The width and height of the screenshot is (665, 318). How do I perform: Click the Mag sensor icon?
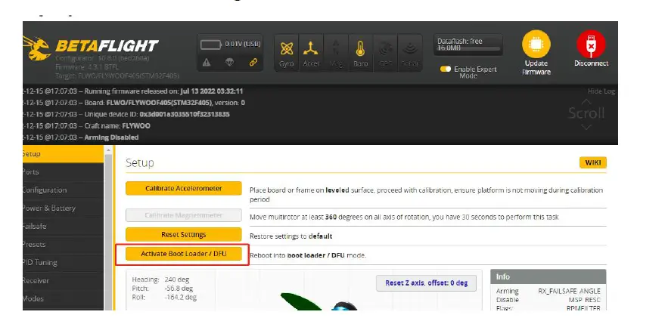pyautogui.click(x=336, y=53)
